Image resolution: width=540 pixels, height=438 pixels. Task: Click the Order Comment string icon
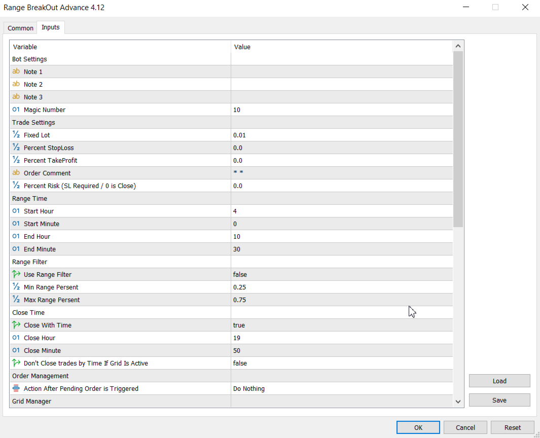[x=16, y=173]
